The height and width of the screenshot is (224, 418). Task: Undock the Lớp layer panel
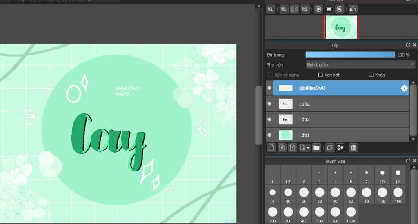[408, 45]
